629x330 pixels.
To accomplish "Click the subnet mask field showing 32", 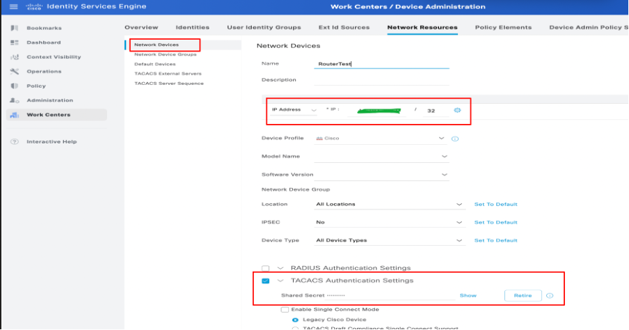I will [x=436, y=111].
